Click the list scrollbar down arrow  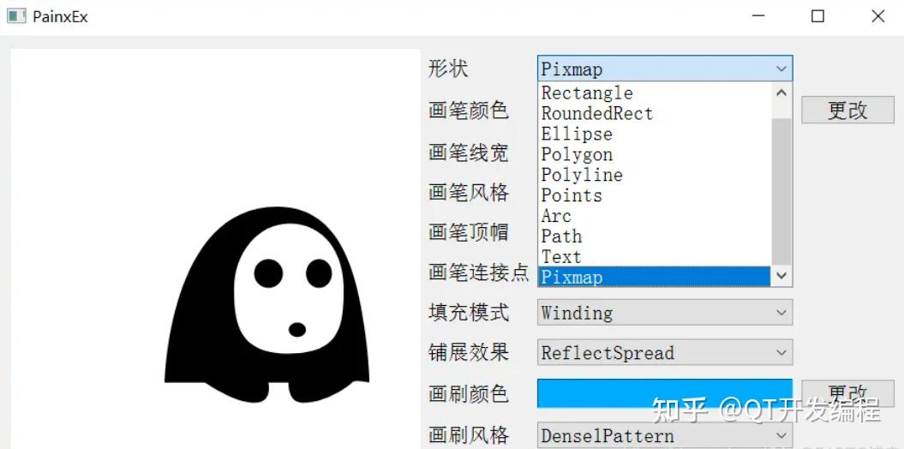[781, 276]
